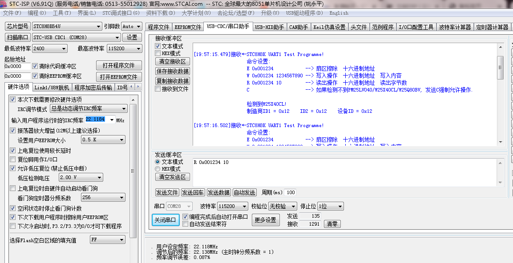513x263 pixels.
Task: Click 清空接收区 button
Action: (173, 61)
